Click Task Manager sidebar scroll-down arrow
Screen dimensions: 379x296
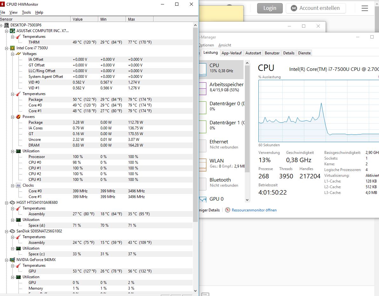click(247, 200)
